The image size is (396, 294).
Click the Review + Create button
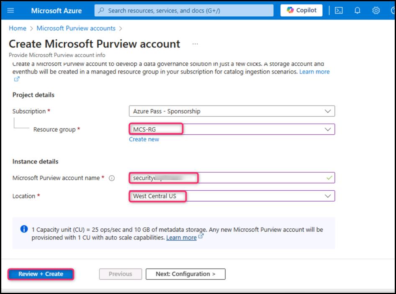click(41, 274)
